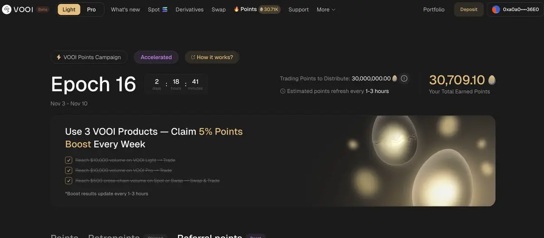Click the external link icon in How it works
The height and width of the screenshot is (238, 544).
pos(193,57)
